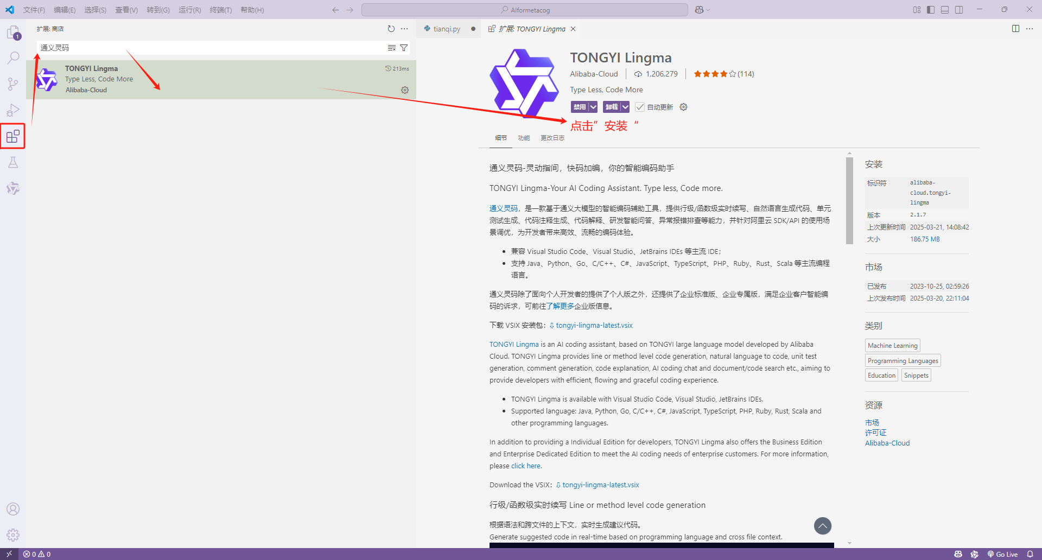This screenshot has width=1042, height=560.
Task: Switch to the Details tab
Action: pos(501,138)
